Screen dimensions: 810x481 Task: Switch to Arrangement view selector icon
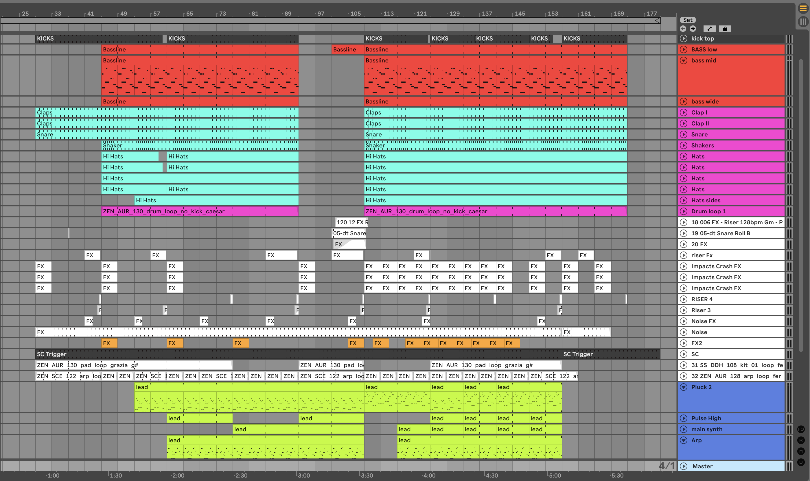coord(803,9)
